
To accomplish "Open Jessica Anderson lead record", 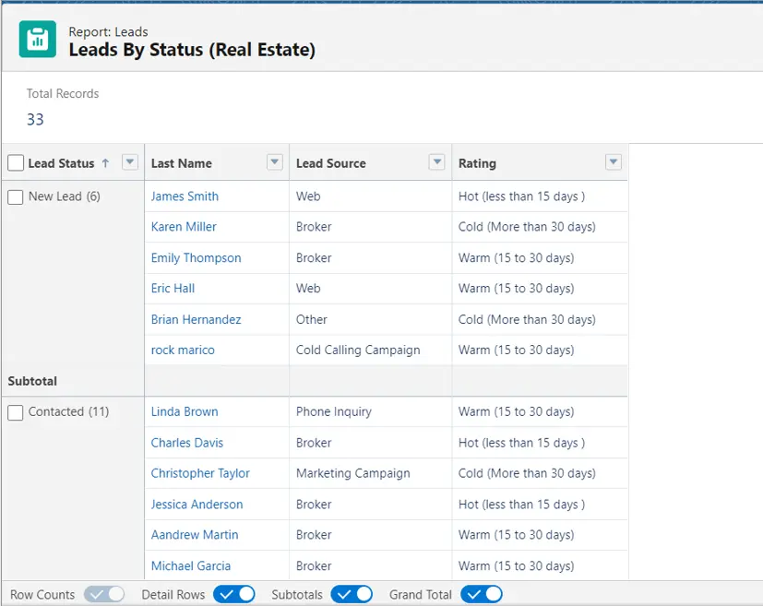I will coord(197,505).
